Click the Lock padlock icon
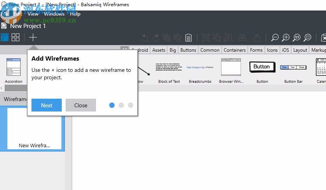 tap(257, 38)
